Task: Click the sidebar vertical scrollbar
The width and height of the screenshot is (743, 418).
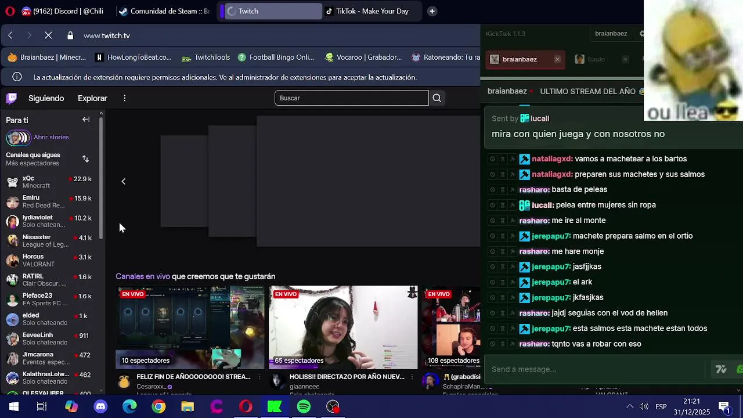Action: coord(102,177)
